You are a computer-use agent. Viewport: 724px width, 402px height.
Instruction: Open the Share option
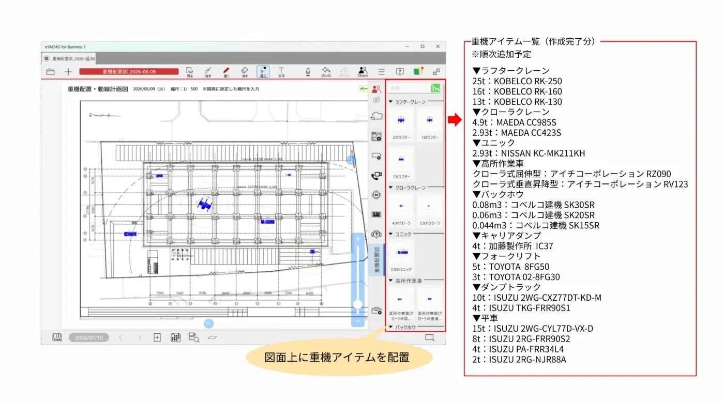(363, 72)
